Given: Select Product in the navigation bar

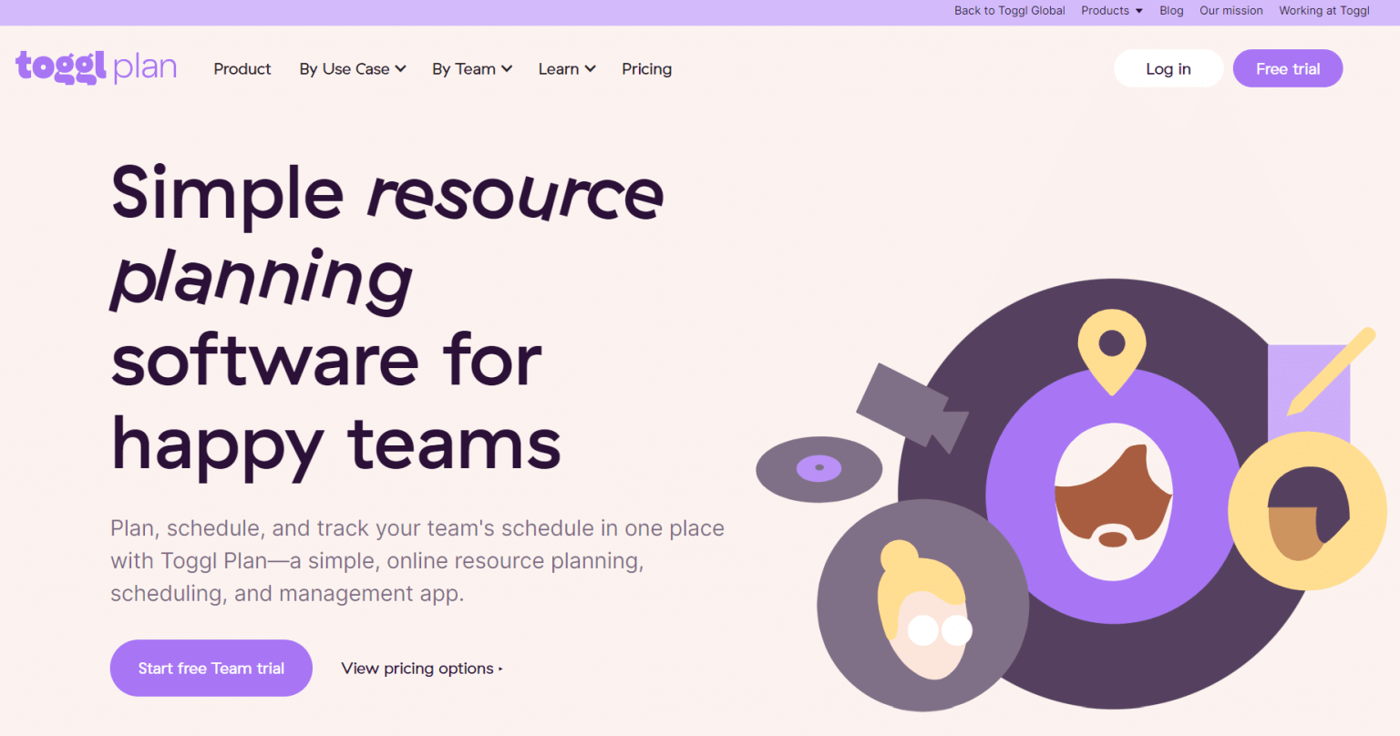Looking at the screenshot, I should 242,68.
